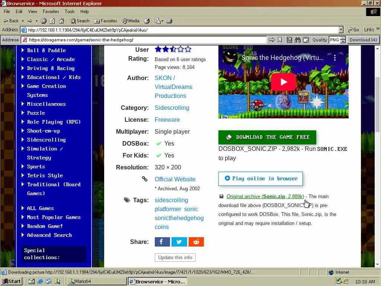Image resolution: width=381 pixels, height=286 pixels.
Task: Click the Download (4) button
Action: pyautogui.click(x=363, y=40)
